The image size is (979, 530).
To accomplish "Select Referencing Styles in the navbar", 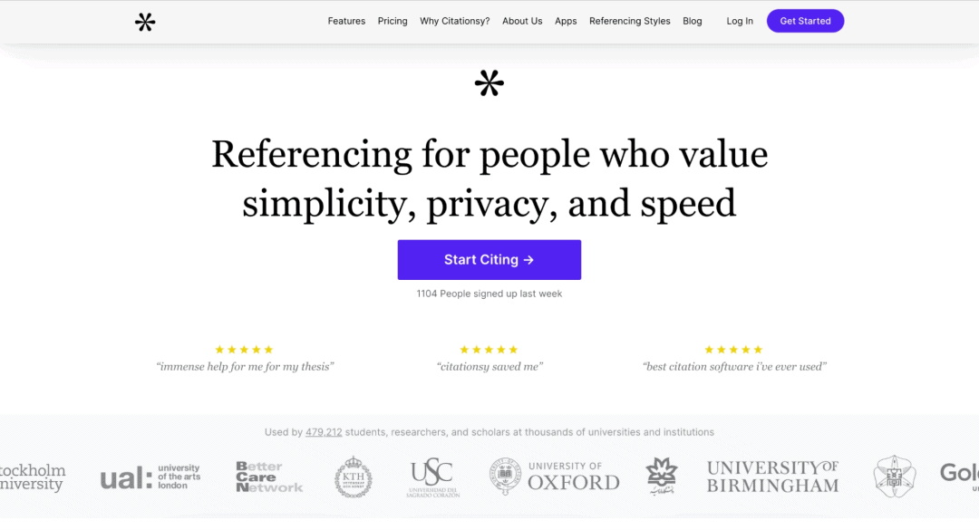I will pos(630,21).
